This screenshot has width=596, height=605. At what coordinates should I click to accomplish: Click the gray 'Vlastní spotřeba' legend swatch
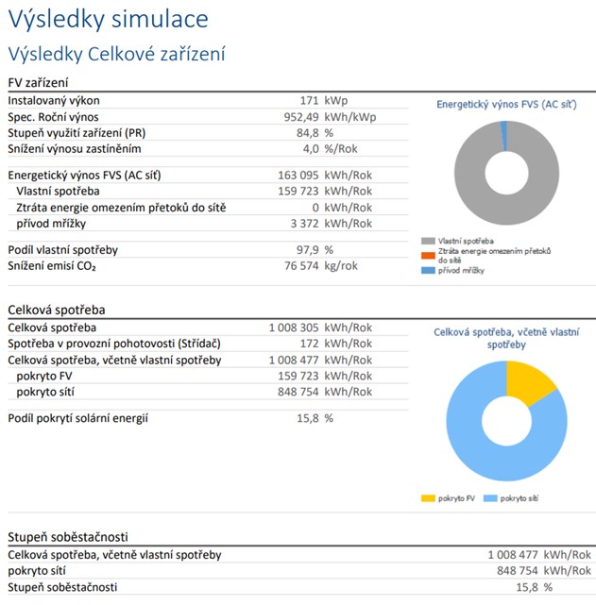pos(428,242)
